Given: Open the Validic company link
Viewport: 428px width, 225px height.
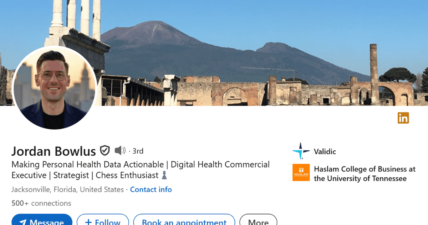Looking at the screenshot, I should point(325,151).
